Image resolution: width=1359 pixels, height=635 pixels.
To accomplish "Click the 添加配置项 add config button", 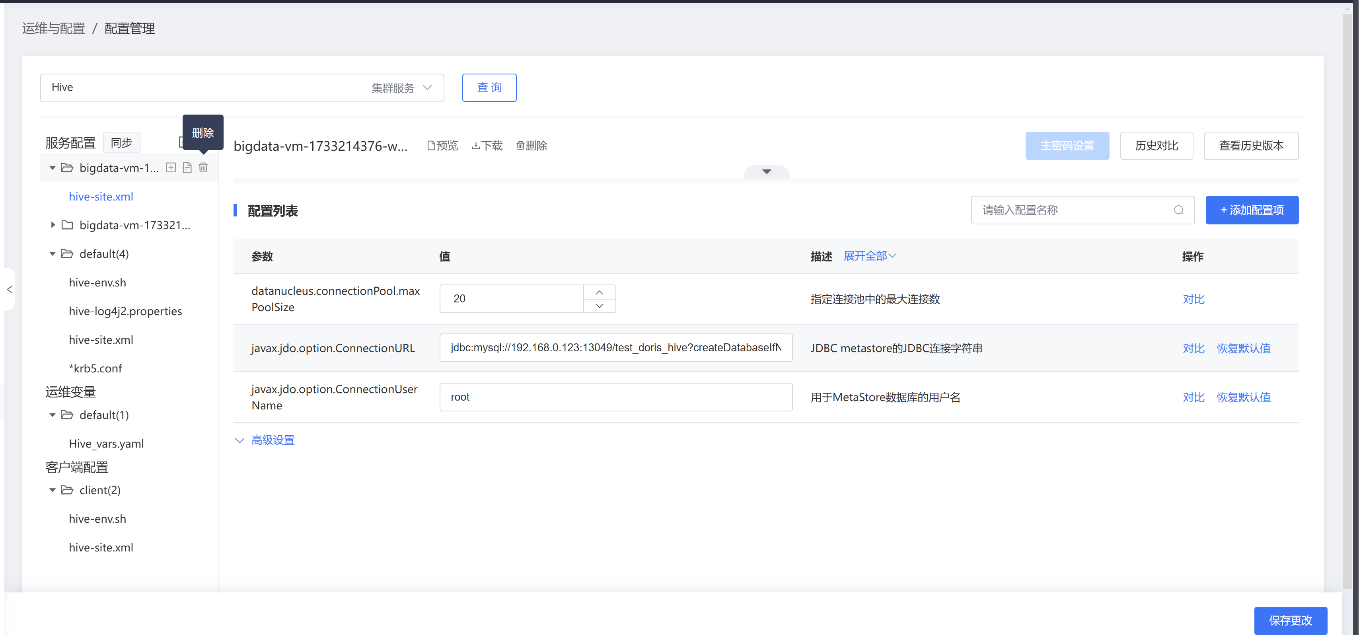I will [1251, 210].
